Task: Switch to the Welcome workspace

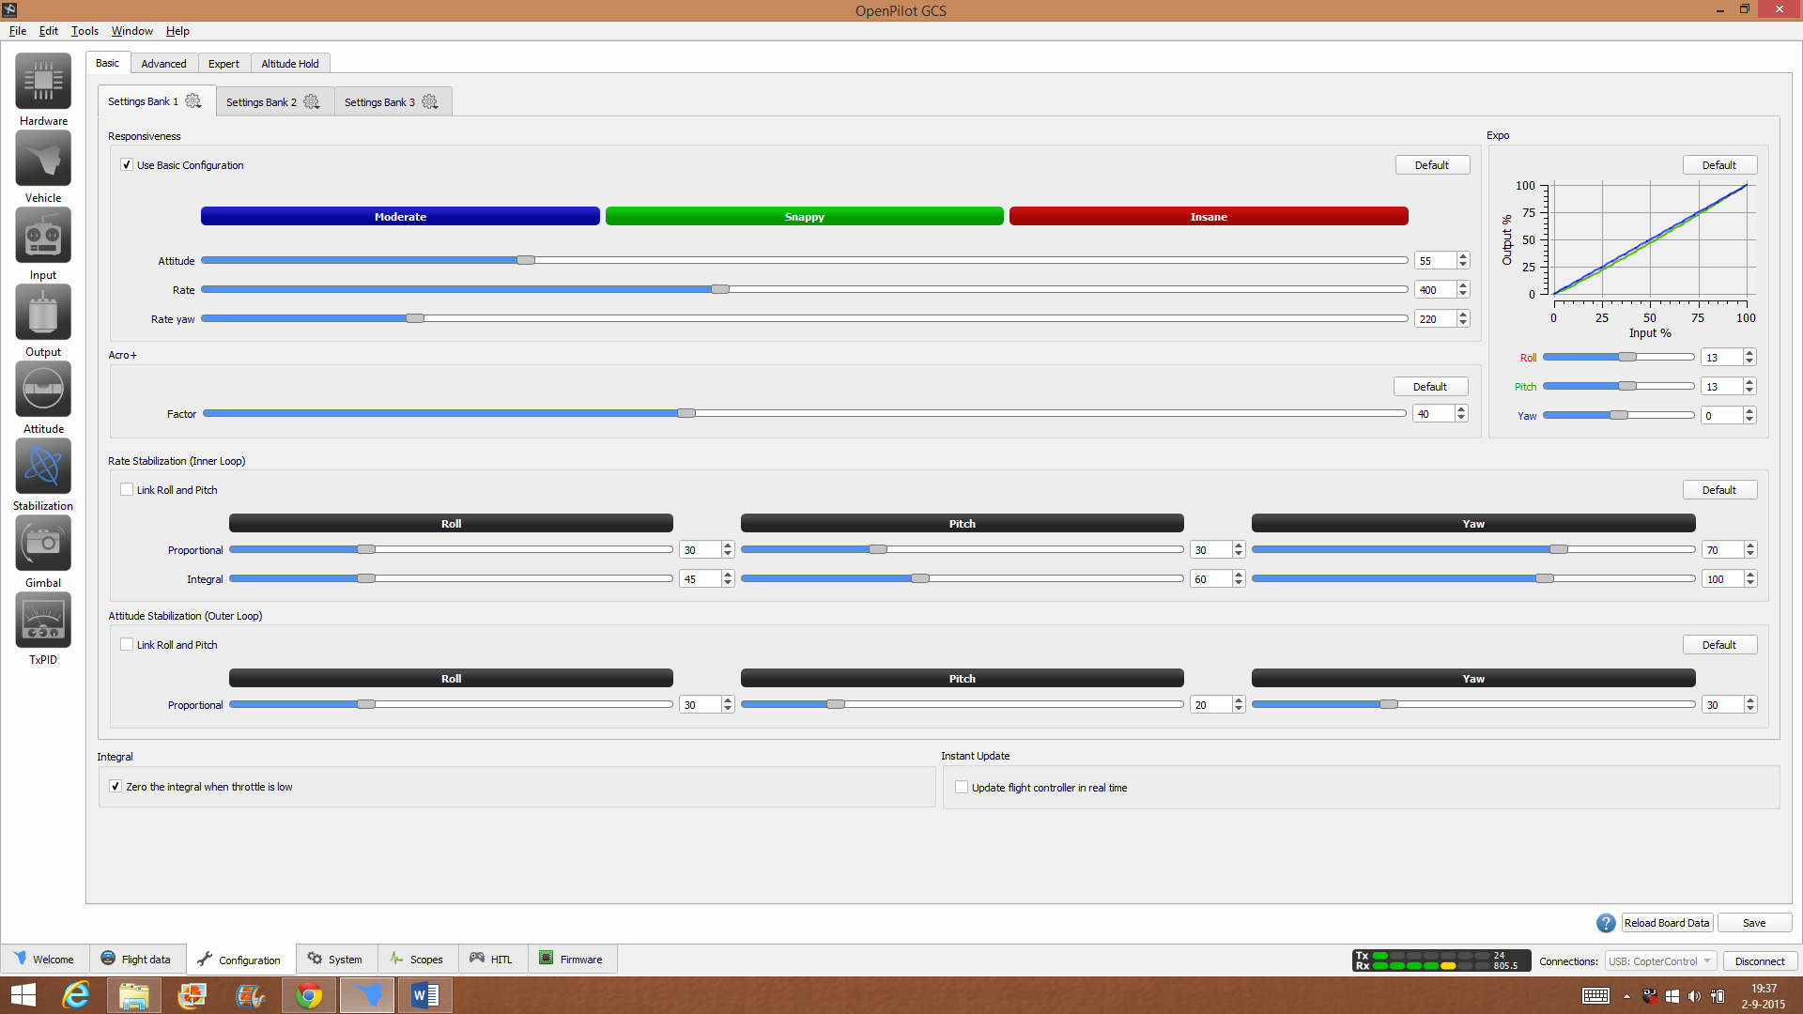Action: pyautogui.click(x=44, y=959)
